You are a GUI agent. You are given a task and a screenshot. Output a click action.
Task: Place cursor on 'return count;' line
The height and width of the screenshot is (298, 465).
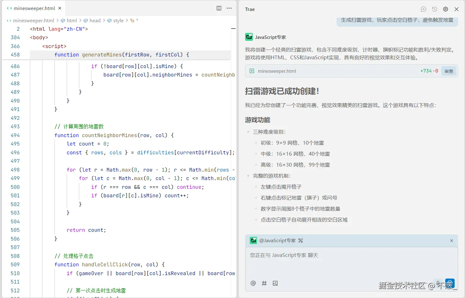coord(86,230)
